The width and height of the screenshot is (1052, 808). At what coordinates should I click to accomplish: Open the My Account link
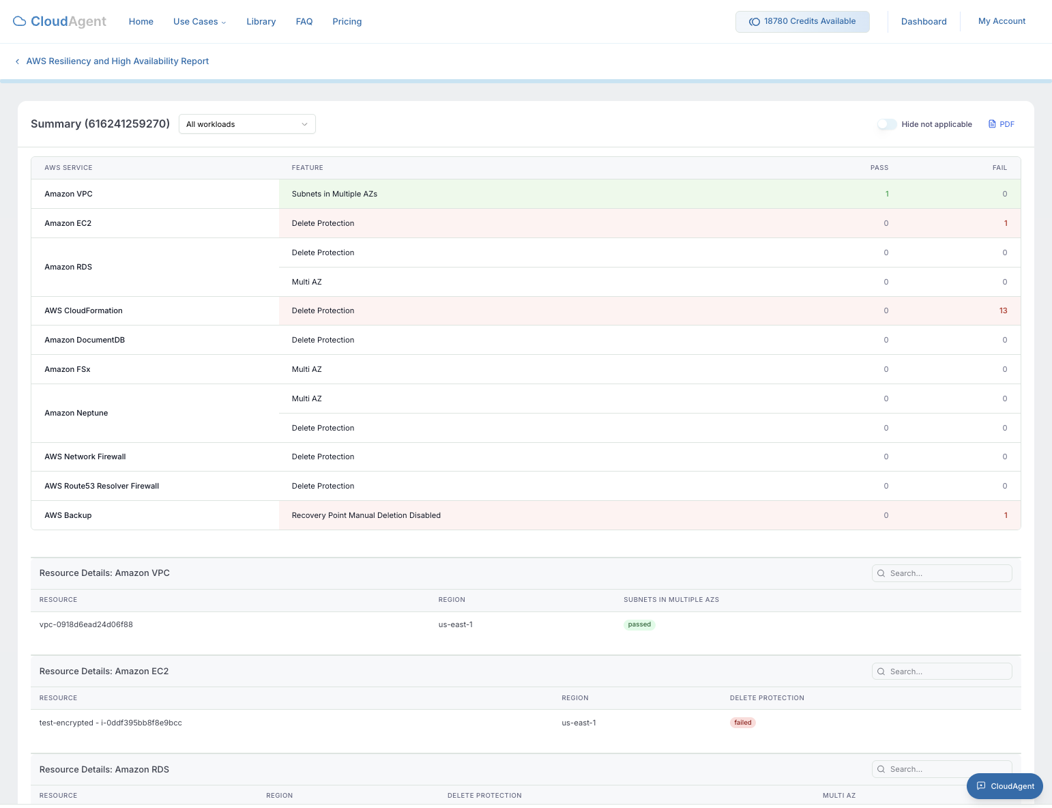point(1001,22)
